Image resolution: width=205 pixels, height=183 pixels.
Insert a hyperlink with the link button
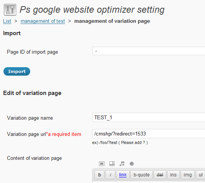pos(123,175)
